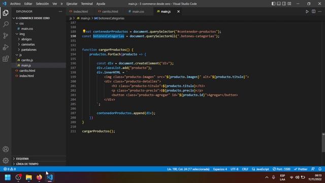Click the lightbulb code action on line 189
This screenshot has height=183, width=325.
point(84,31)
